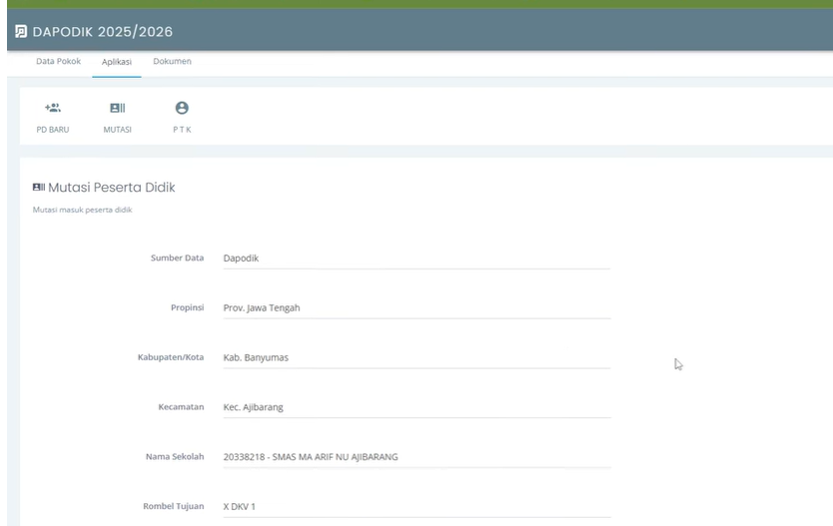Click the Rombel Tujuan field label
The image size is (833, 526).
[x=176, y=506]
